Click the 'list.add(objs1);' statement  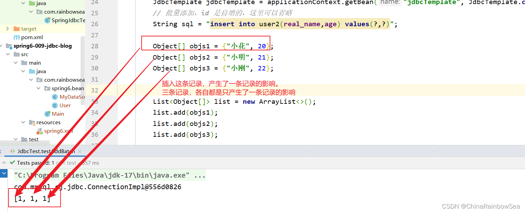185,113
